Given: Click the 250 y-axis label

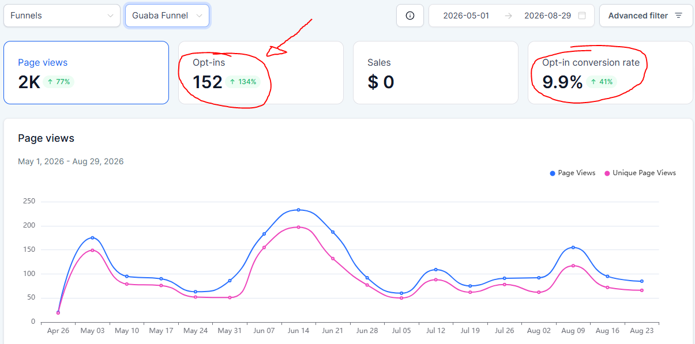Looking at the screenshot, I should [29, 201].
